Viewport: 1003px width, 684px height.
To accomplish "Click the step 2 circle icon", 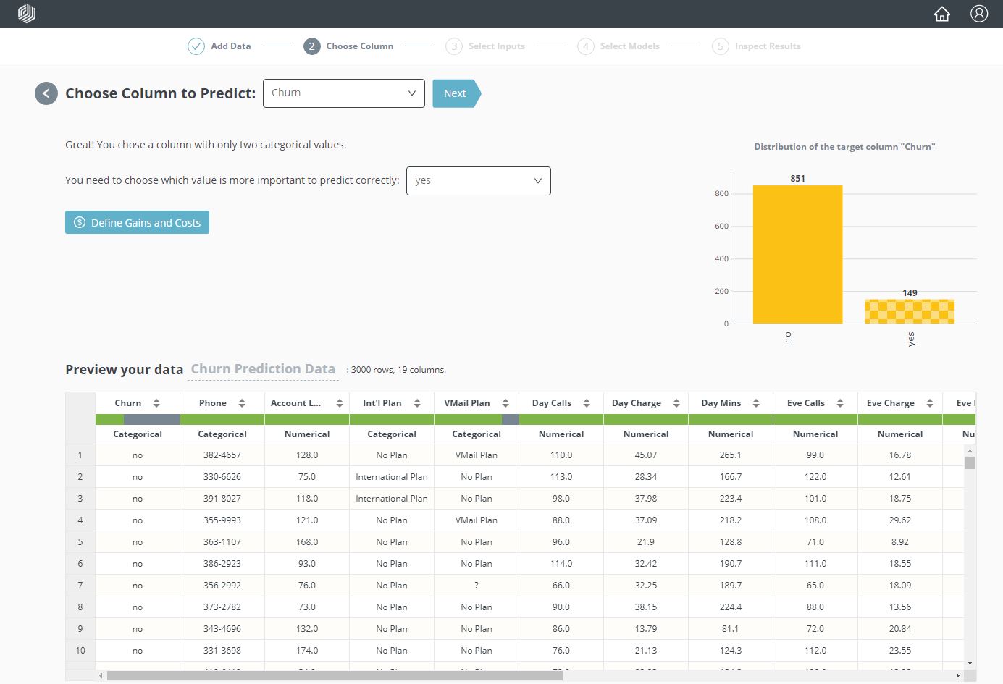I will coord(311,46).
